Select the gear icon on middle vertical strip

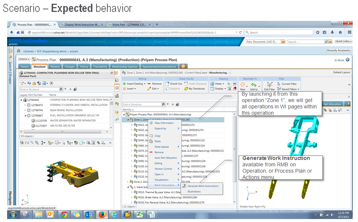coord(117,87)
